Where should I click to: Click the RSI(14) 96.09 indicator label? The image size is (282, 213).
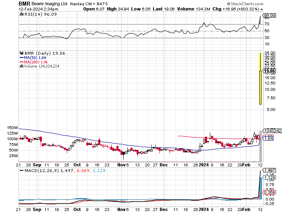pos(40,14)
